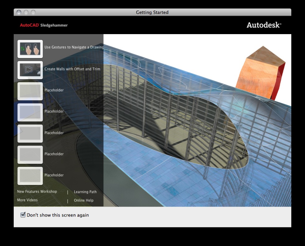305x246 pixels.
Task: Open the Online Help link
Action: tap(83, 200)
